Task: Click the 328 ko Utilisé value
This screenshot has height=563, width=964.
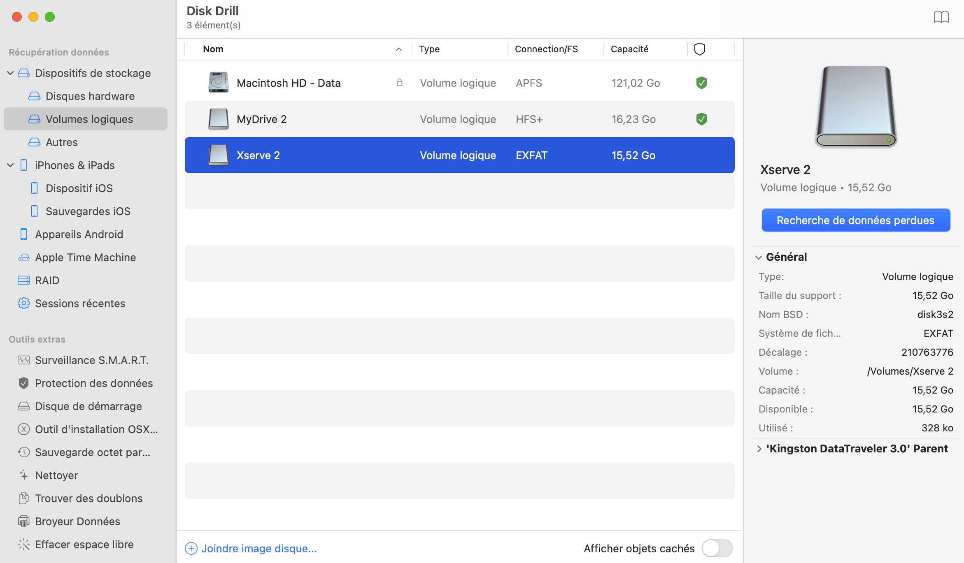Action: pyautogui.click(x=937, y=428)
